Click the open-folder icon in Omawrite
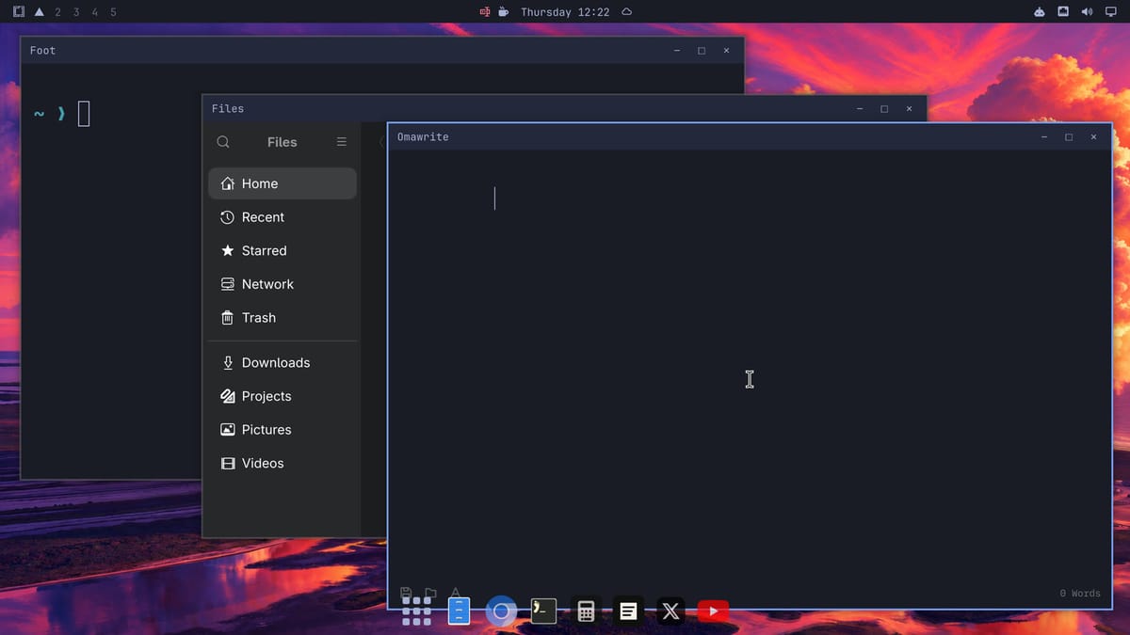This screenshot has width=1130, height=635. 430,593
